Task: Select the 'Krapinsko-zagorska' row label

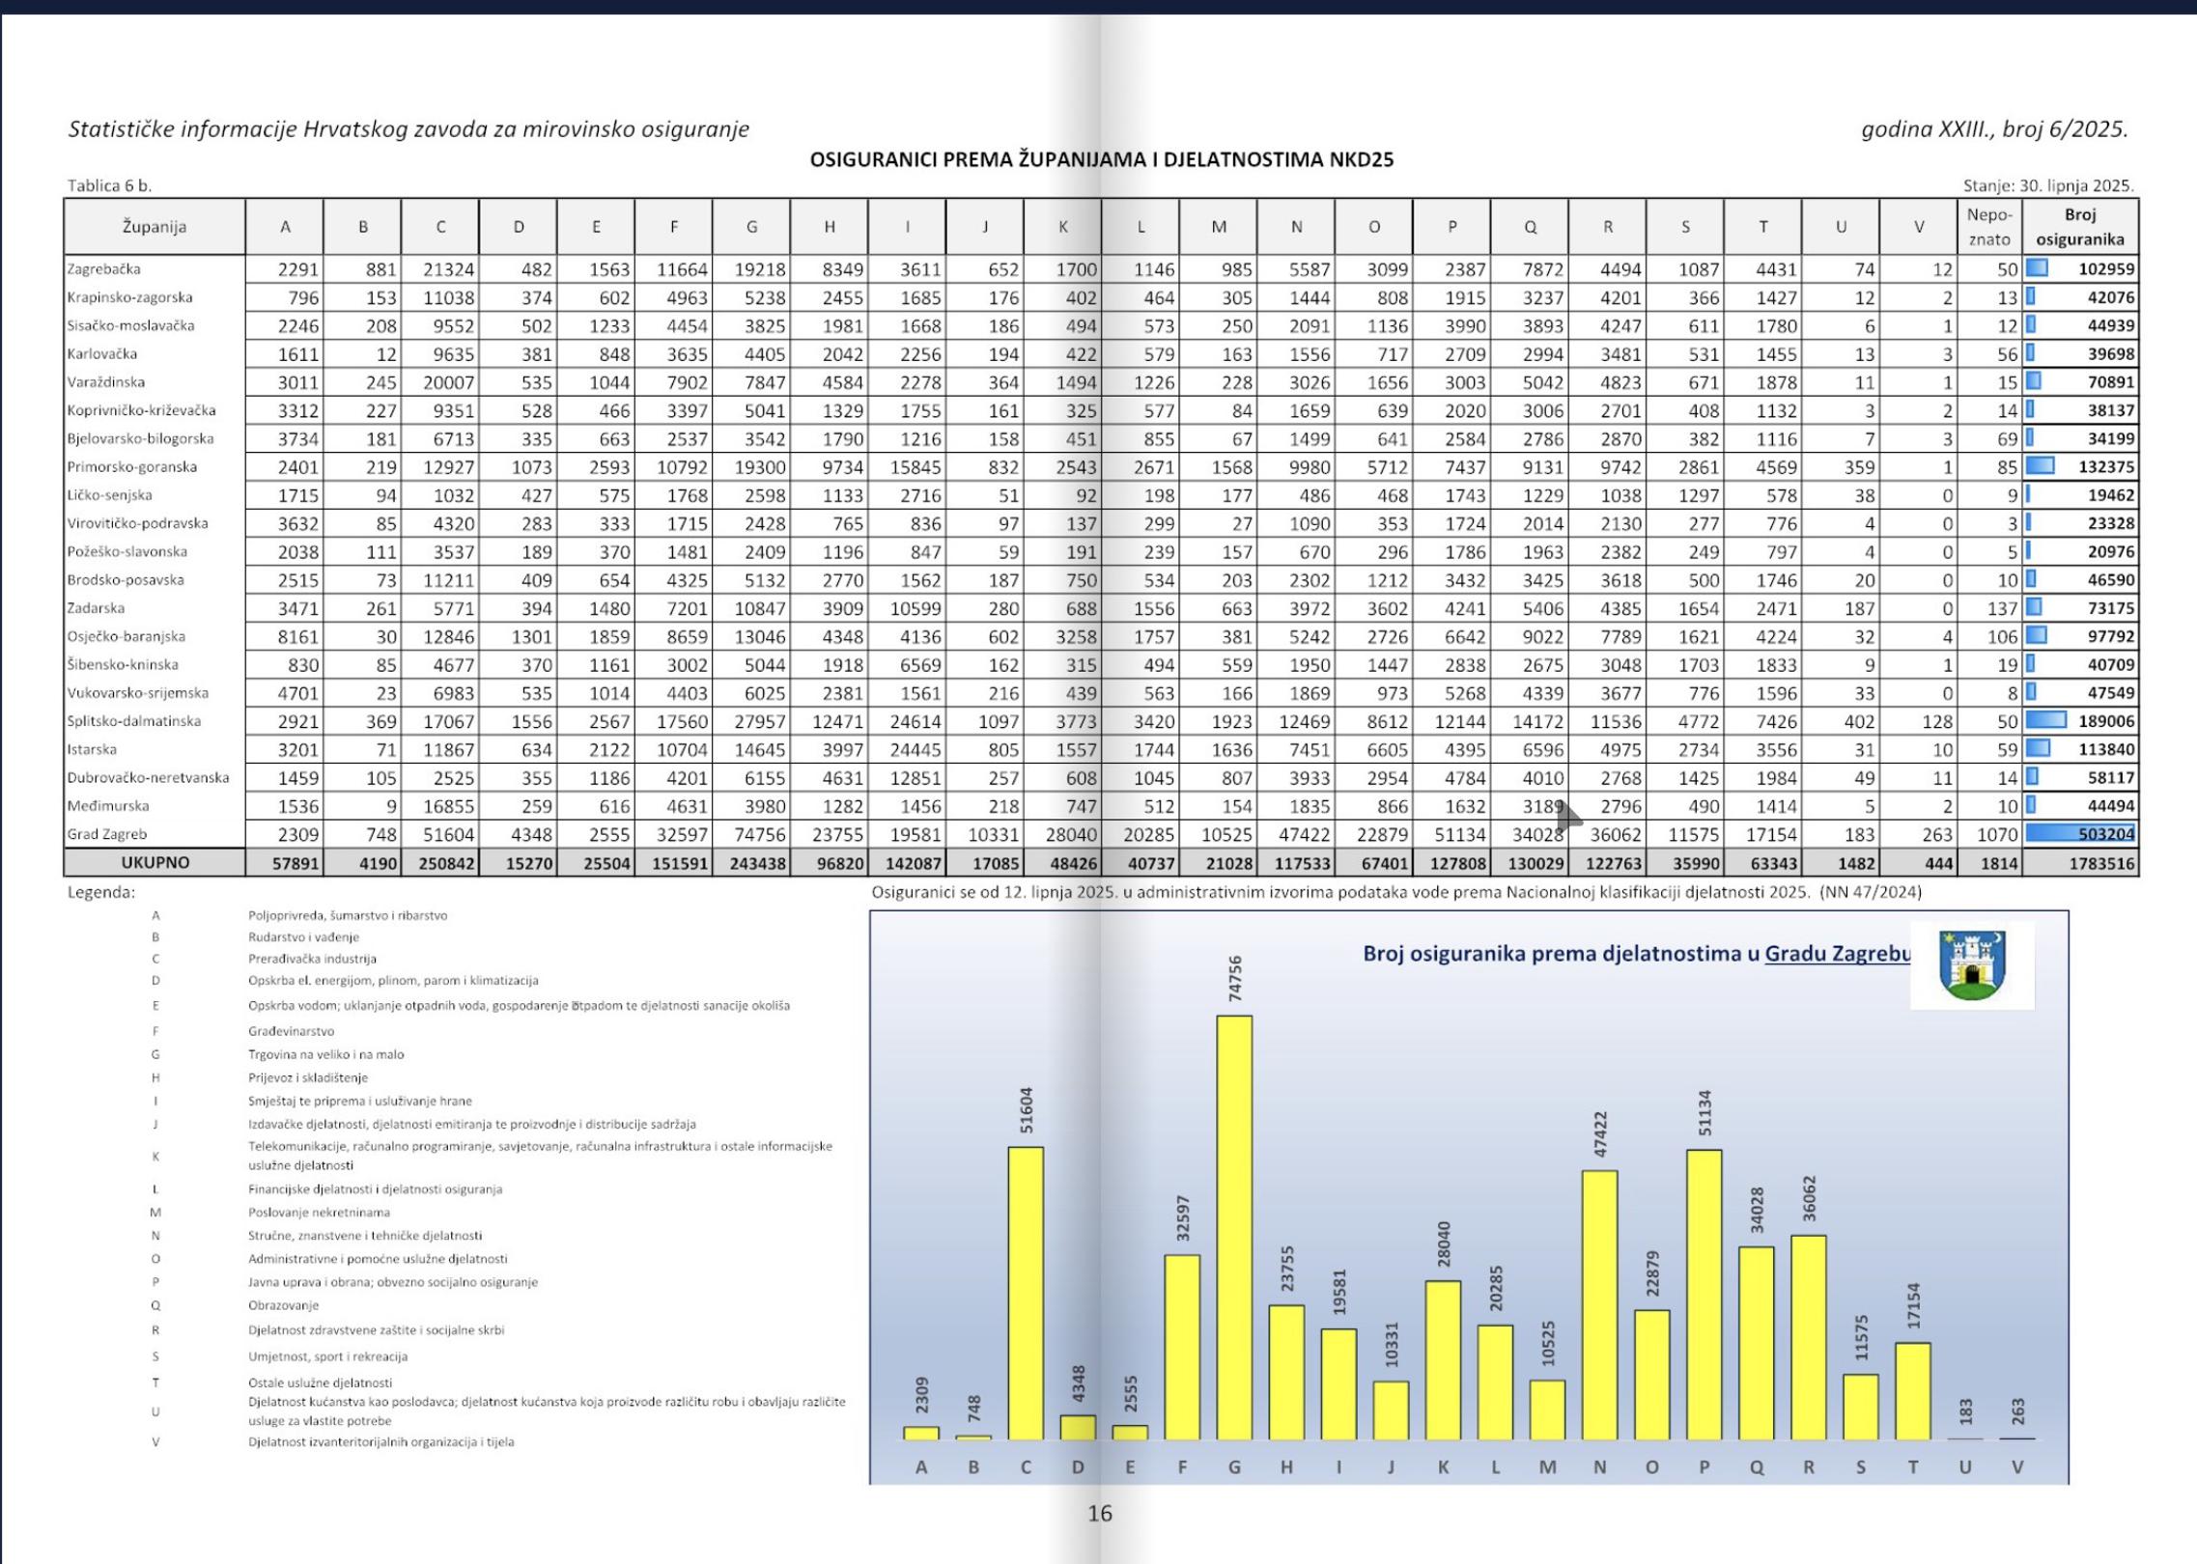Action: tap(129, 297)
